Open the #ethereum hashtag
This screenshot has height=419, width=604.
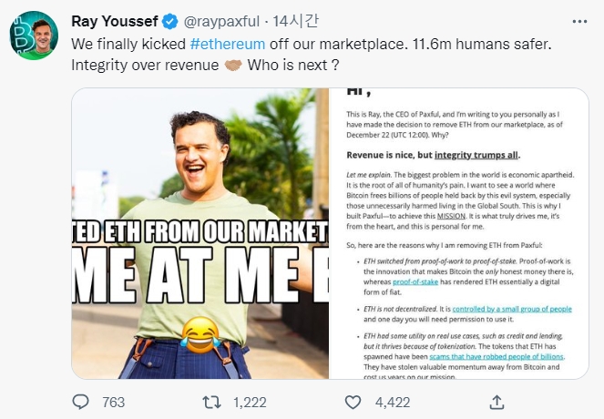[228, 44]
